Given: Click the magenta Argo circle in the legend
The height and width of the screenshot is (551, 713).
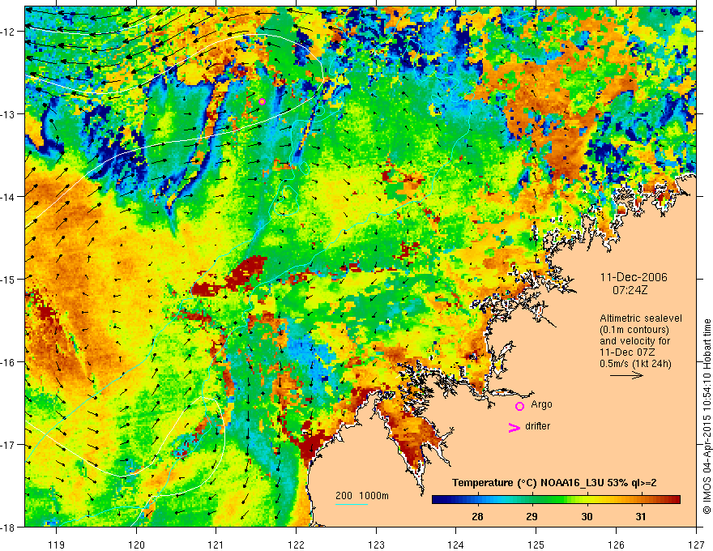Looking at the screenshot, I should coord(519,406).
